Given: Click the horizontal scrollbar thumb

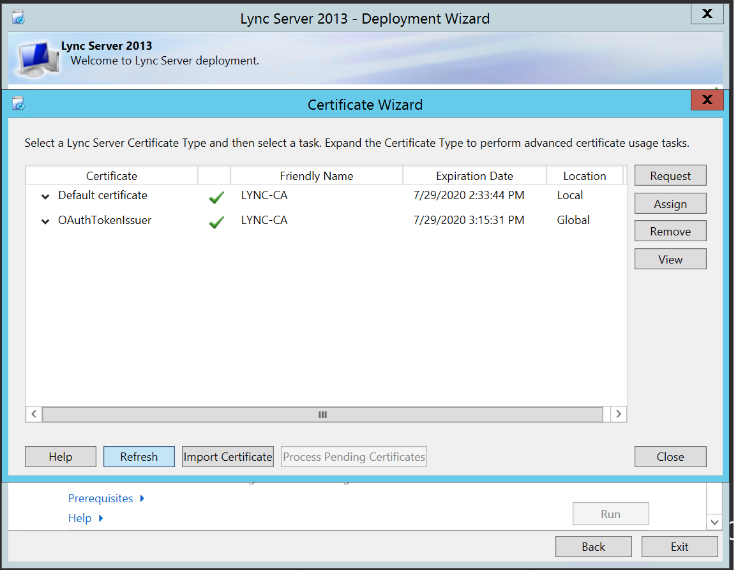Looking at the screenshot, I should pos(322,414).
